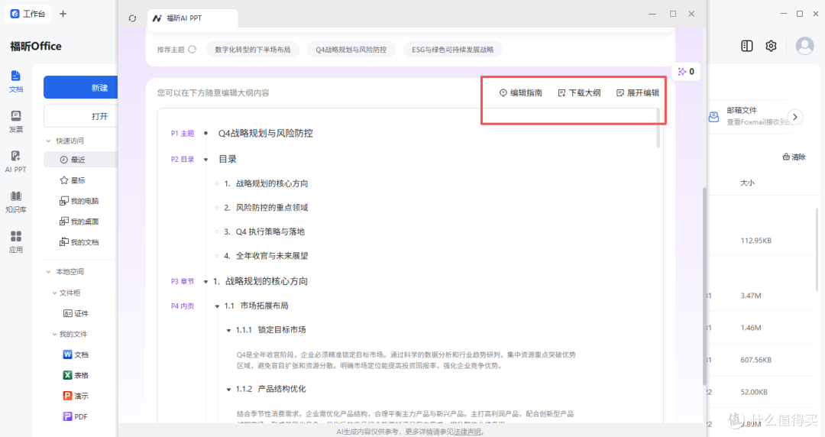825x437 pixels.
Task: Open 我的文档 location
Action: 80,242
